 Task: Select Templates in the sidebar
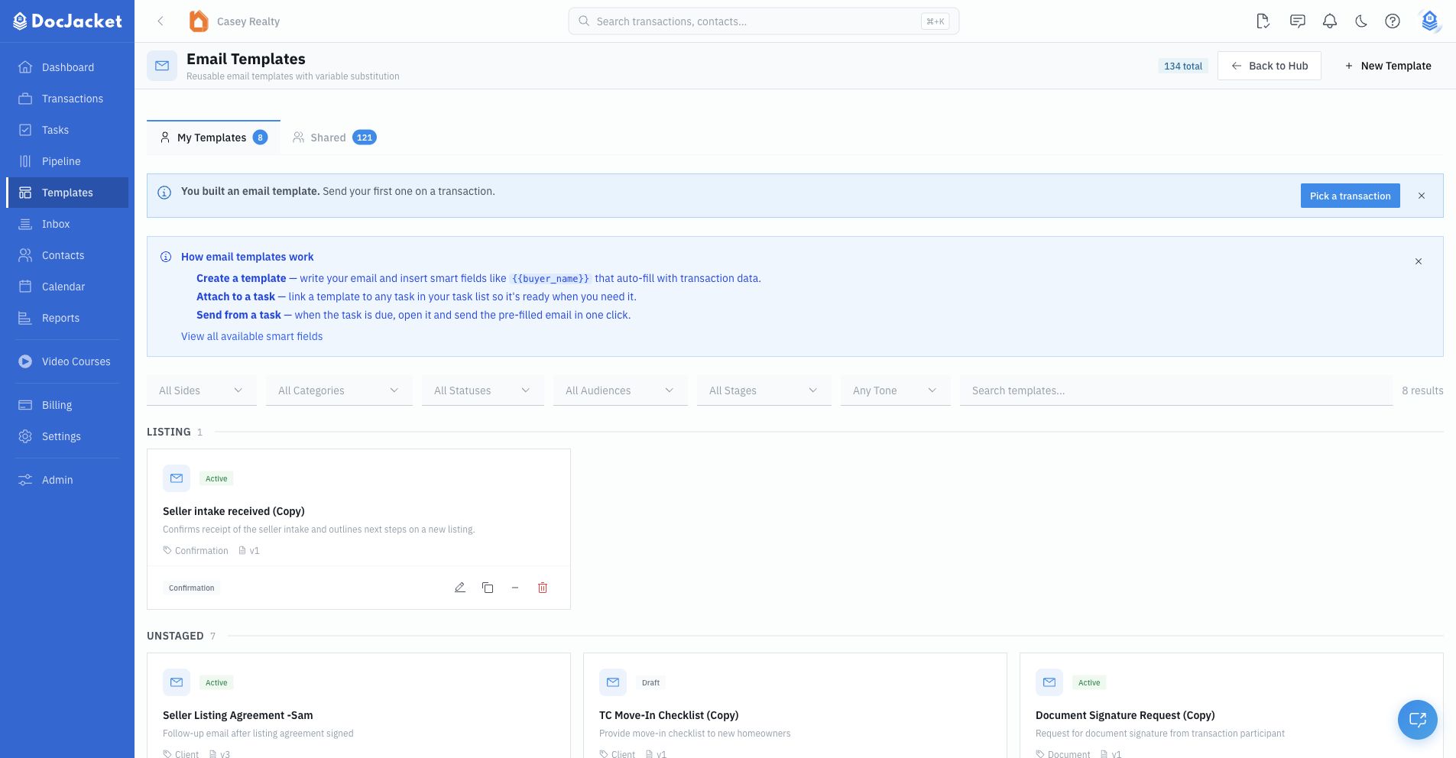[x=67, y=193]
